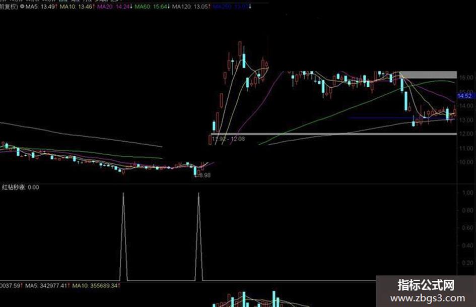Click the second 红钻秒涨 signal spike
The height and width of the screenshot is (307, 476).
(x=199, y=236)
